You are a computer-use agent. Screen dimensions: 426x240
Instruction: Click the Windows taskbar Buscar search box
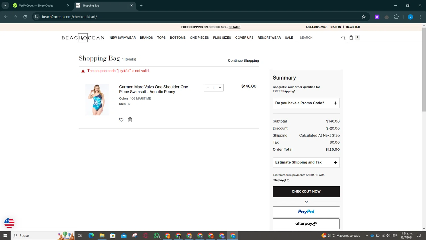43,235
